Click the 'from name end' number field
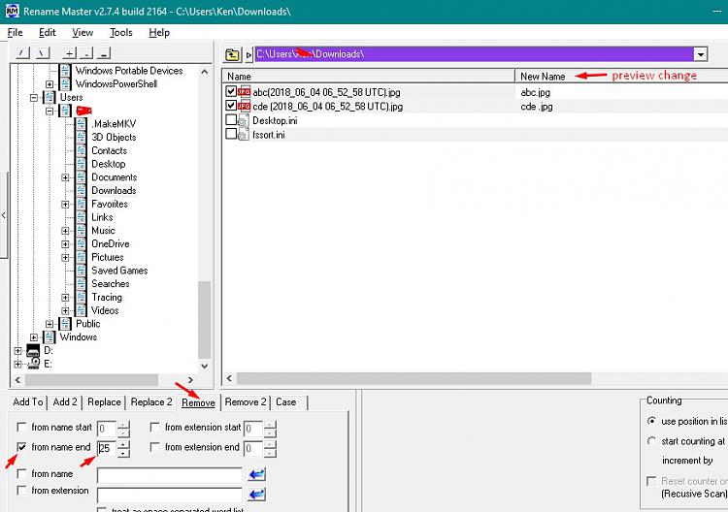Screen dimensions: 728x512 click(107, 448)
